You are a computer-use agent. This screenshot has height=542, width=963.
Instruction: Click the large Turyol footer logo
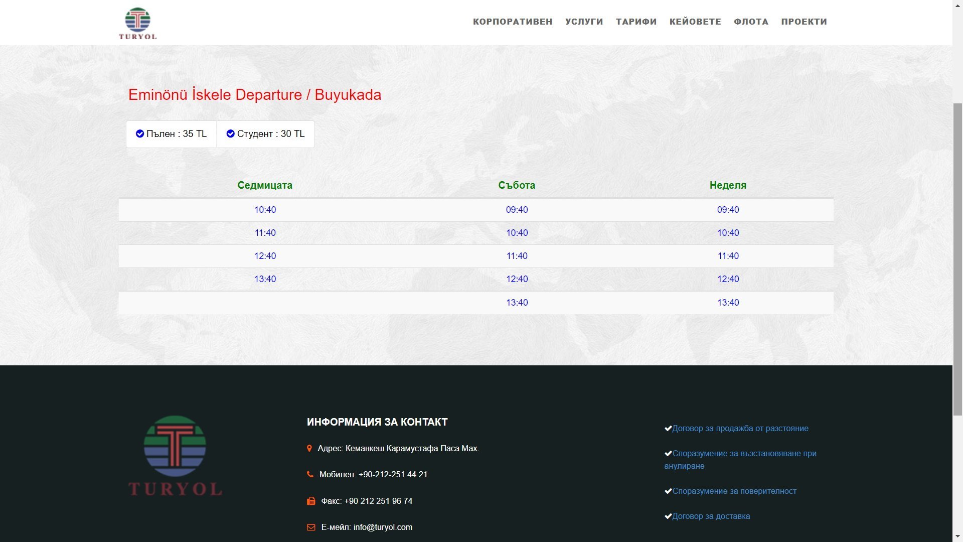[x=175, y=456]
